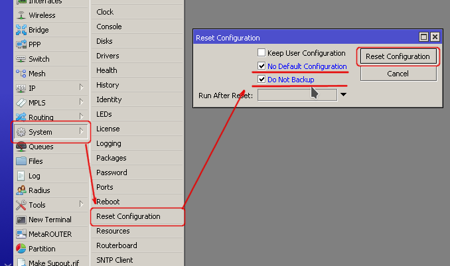Viewport: 450px width, 266px height.
Task: Expand the Tools submenu arrow
Action: tap(82, 205)
